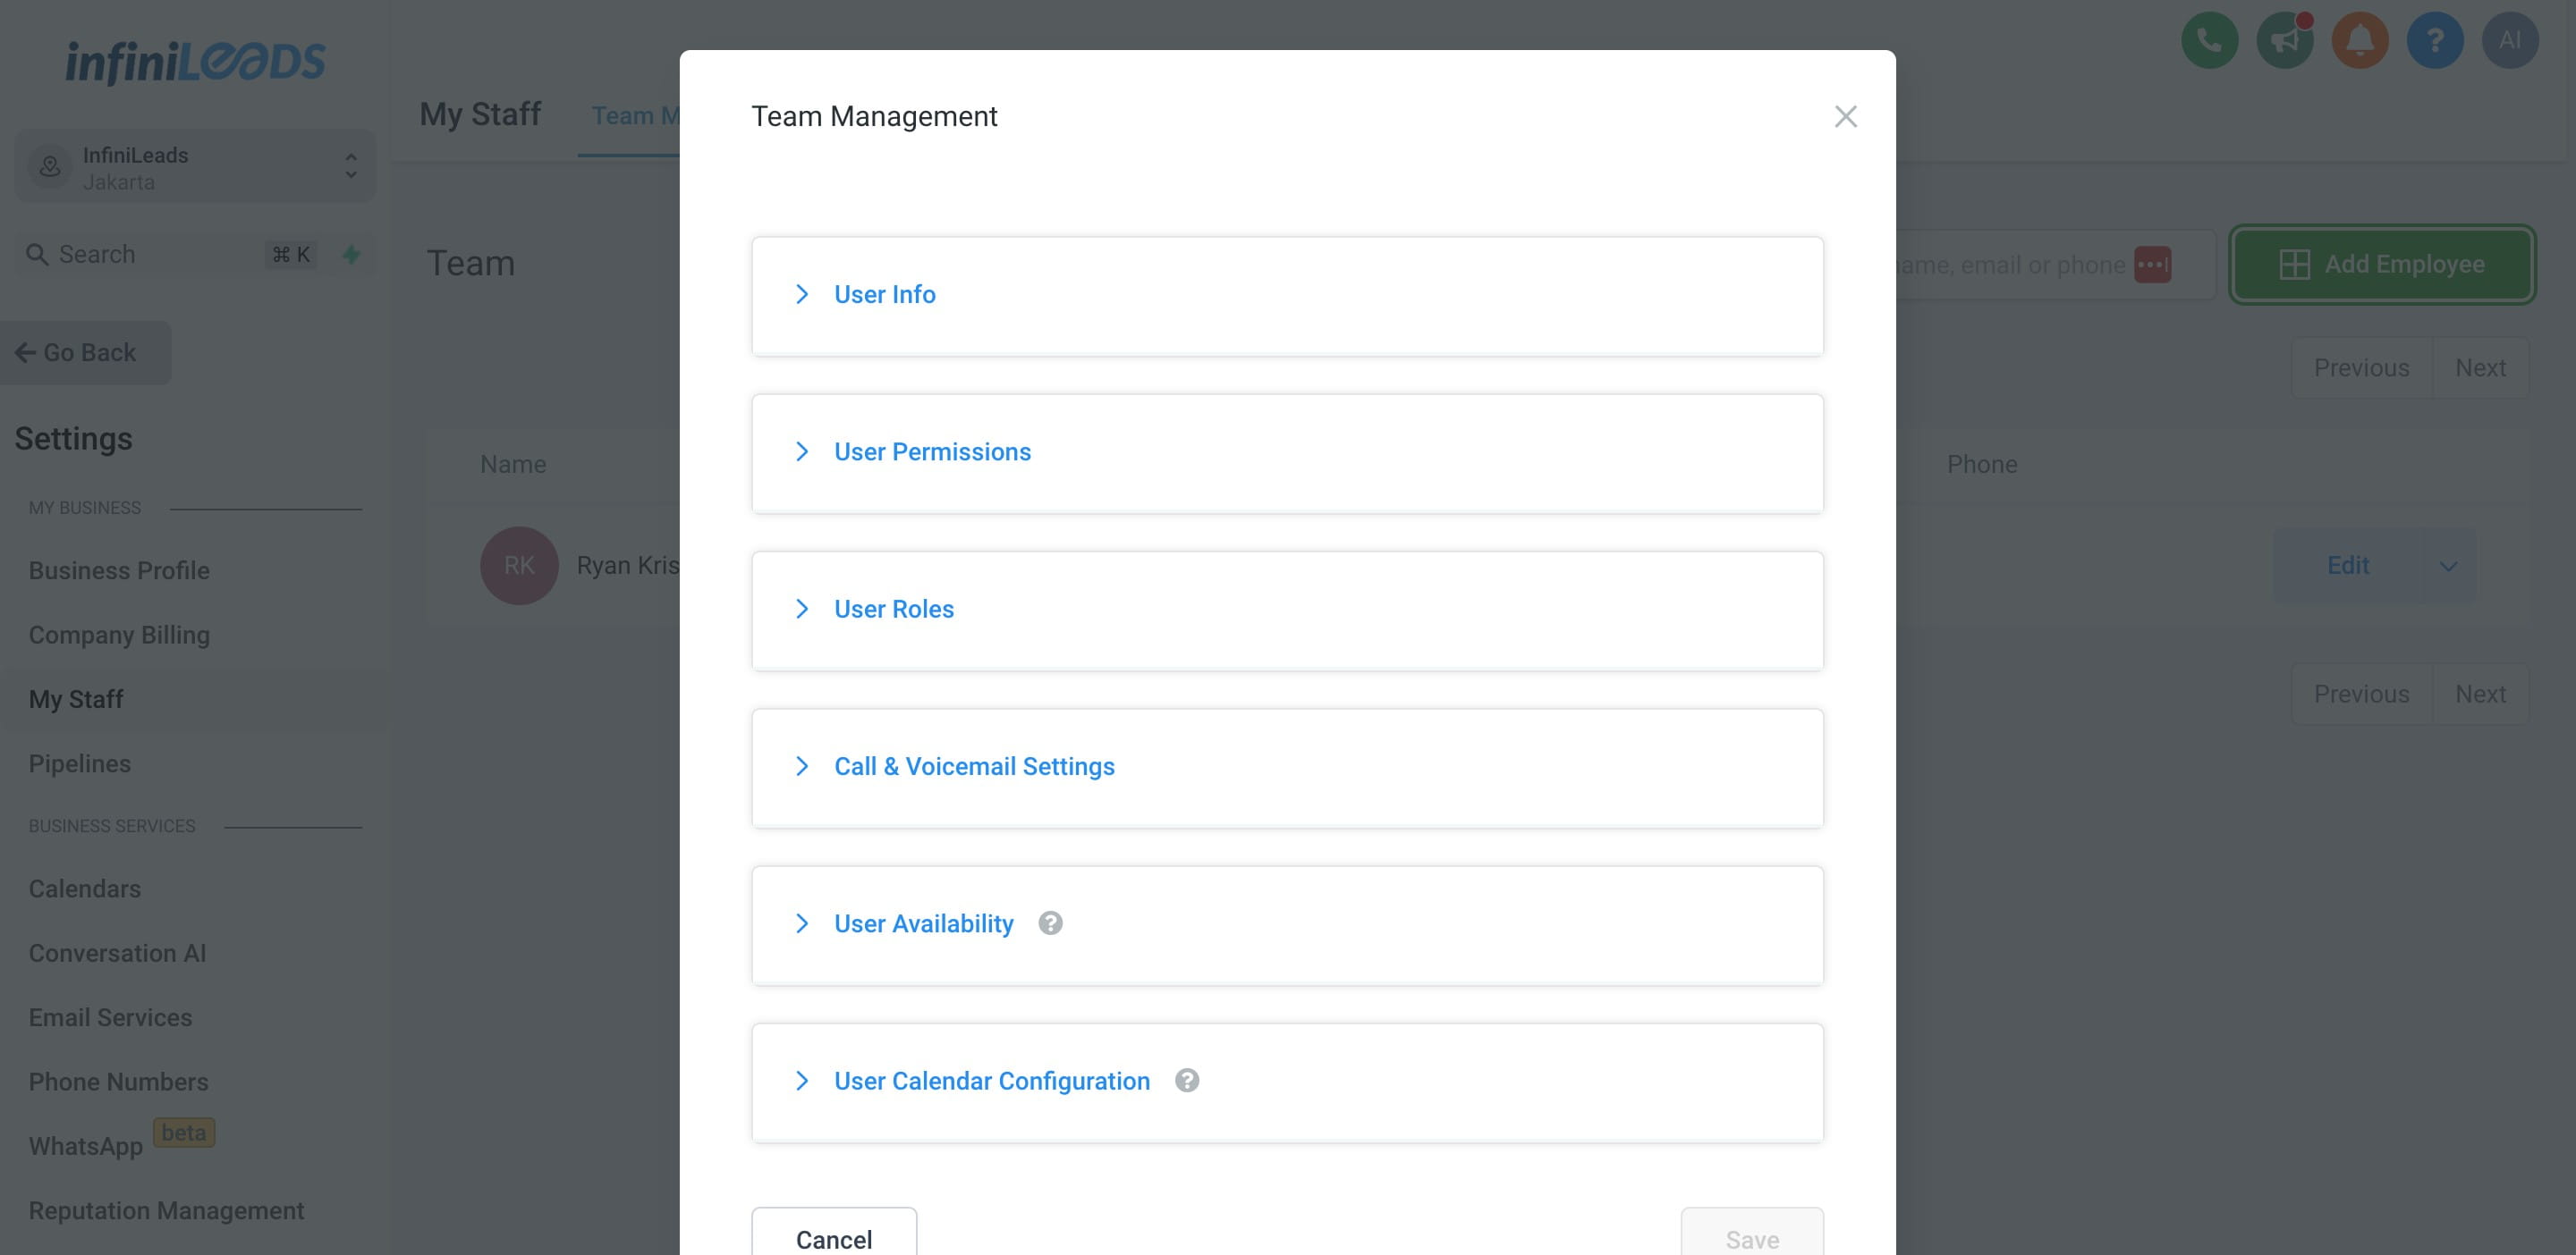
Task: Open Business Profile settings
Action: tap(119, 570)
